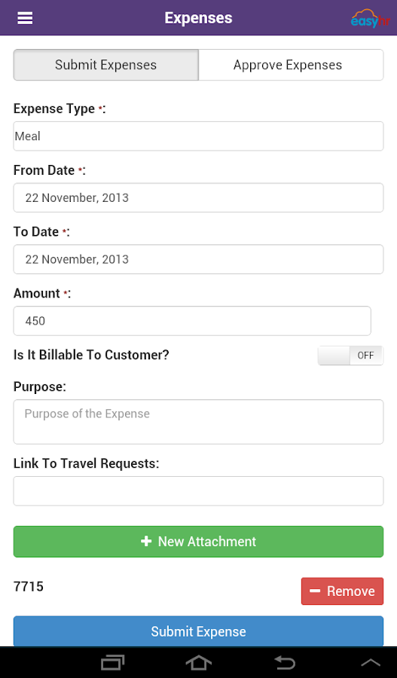Viewport: 397px width, 678px height.
Task: Tap the Android home icon
Action: [199, 662]
